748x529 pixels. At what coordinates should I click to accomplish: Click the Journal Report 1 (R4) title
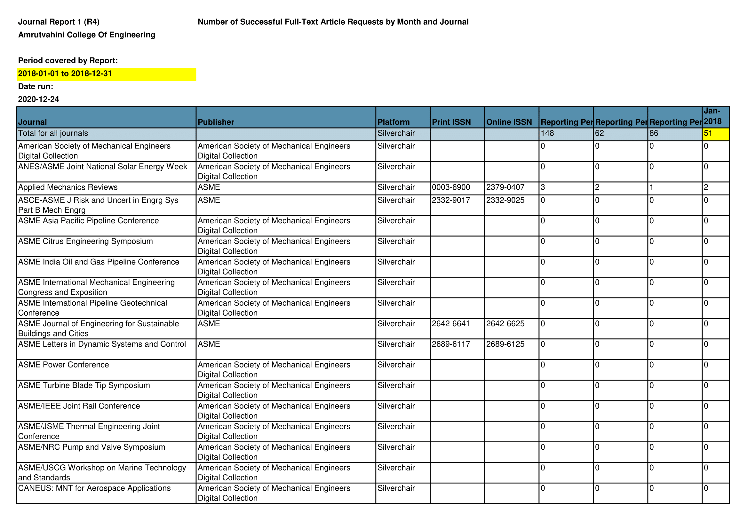pos(59,22)
